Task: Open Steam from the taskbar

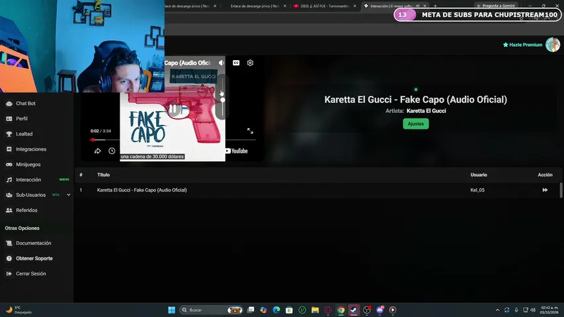Action: point(354,310)
